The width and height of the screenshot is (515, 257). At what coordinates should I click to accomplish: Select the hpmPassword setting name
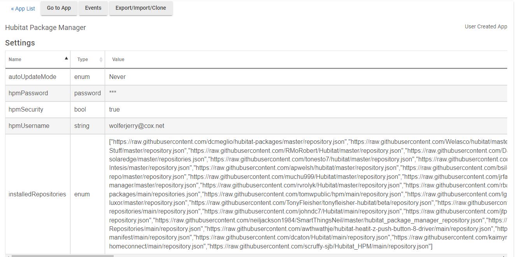(x=28, y=93)
